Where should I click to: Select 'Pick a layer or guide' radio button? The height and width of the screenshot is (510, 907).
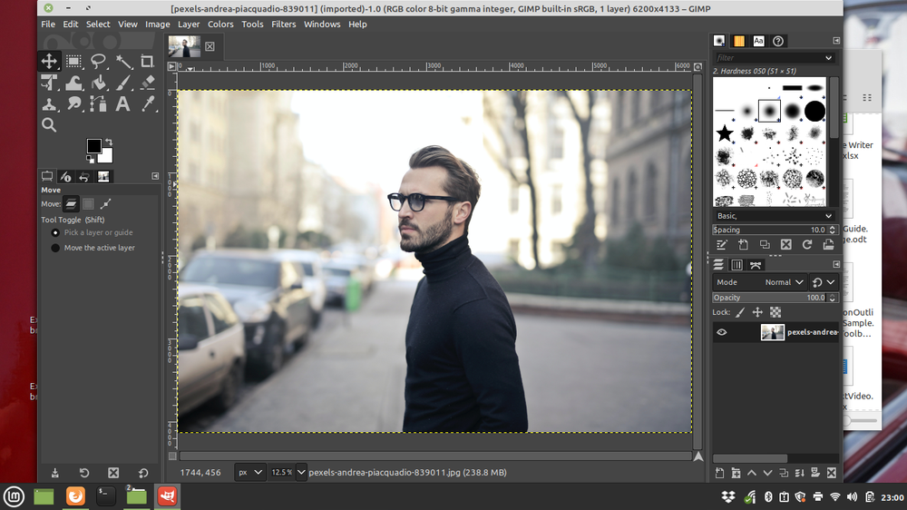[x=55, y=232]
